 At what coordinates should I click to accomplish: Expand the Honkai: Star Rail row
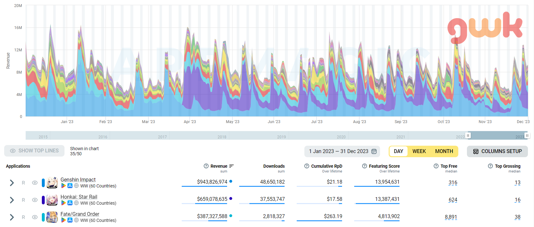coord(12,200)
